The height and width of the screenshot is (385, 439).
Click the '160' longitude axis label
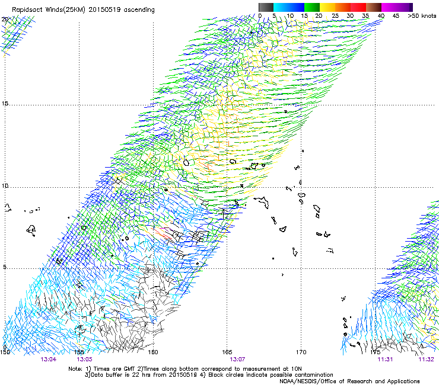tap(153, 352)
